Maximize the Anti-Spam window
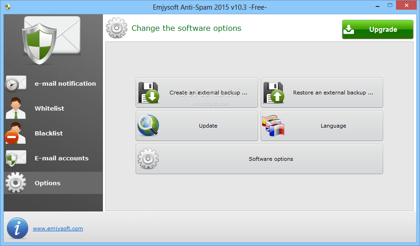The height and width of the screenshot is (246, 420). 390,6
